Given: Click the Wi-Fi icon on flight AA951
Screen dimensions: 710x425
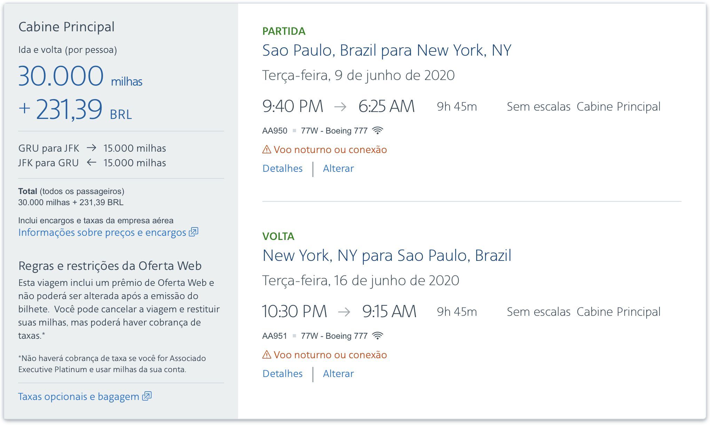Looking at the screenshot, I should (377, 336).
